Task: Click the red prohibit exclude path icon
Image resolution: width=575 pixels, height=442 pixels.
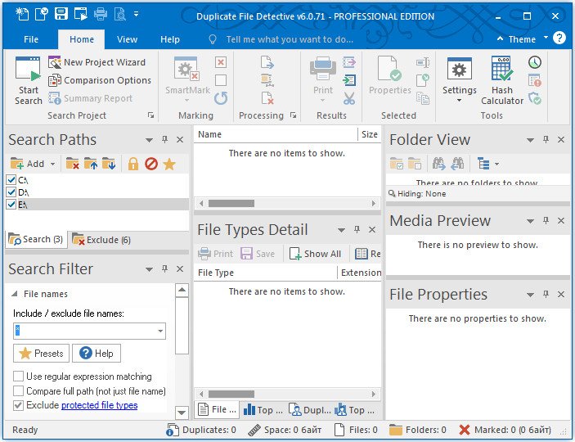Action: tap(151, 164)
